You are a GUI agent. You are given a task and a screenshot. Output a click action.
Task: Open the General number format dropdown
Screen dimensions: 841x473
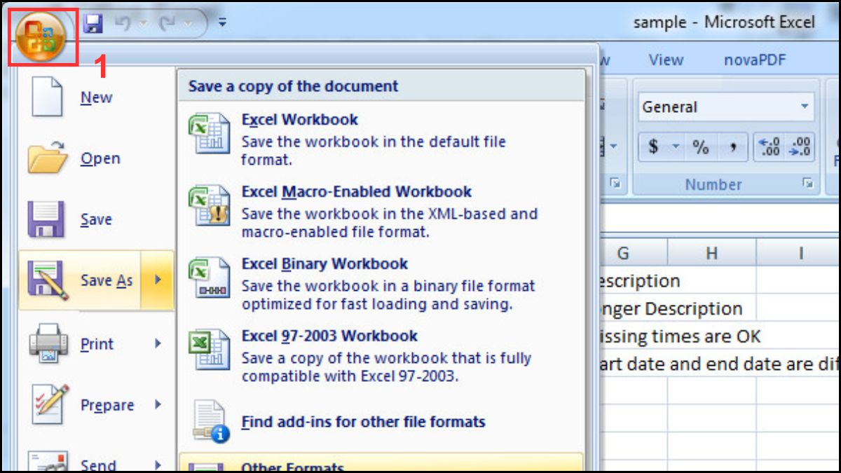pos(805,107)
